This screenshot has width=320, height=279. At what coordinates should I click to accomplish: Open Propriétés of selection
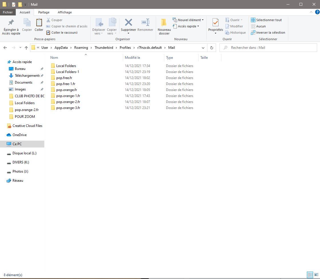[215, 26]
